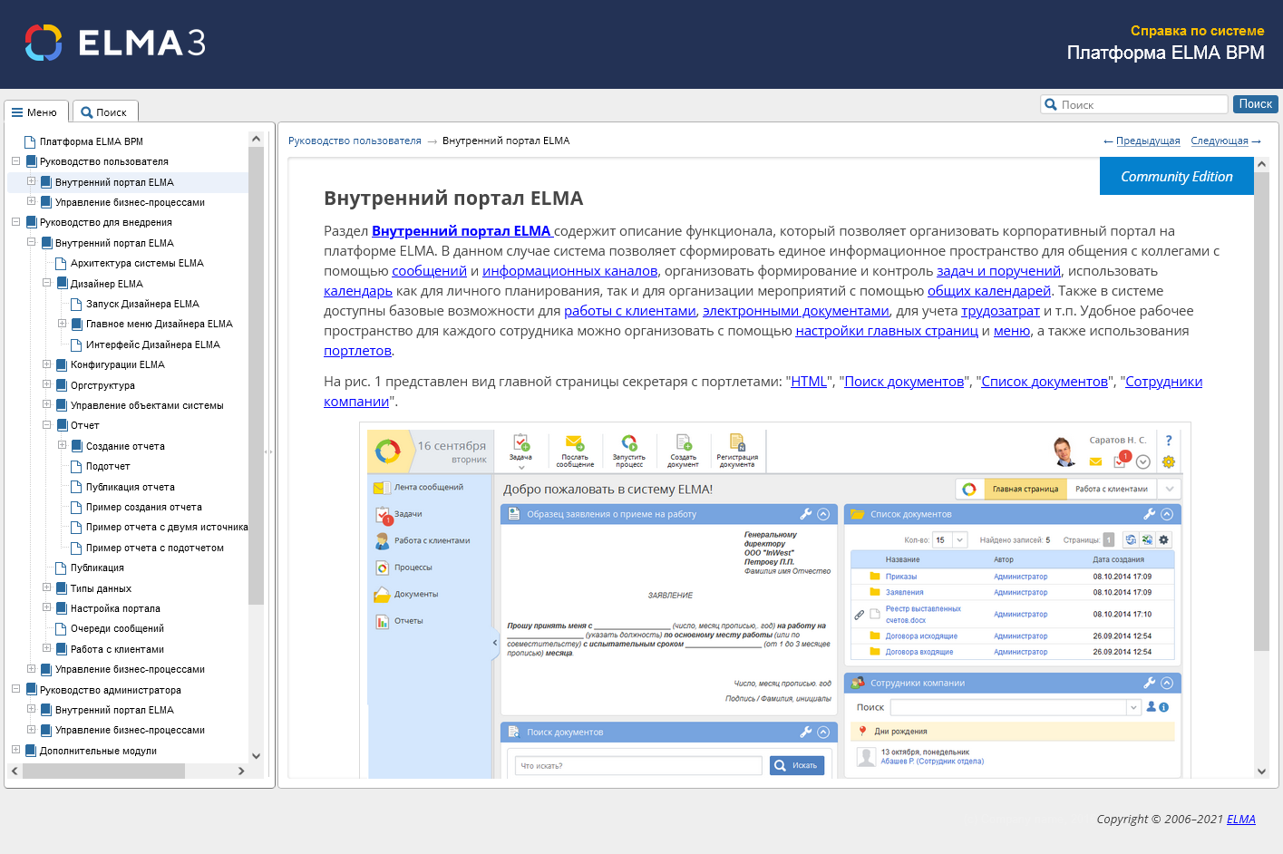Expand the Дополнительные модули node

pos(15,750)
